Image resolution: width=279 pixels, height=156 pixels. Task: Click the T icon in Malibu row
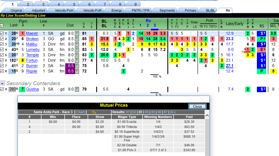pyautogui.click(x=77, y=44)
